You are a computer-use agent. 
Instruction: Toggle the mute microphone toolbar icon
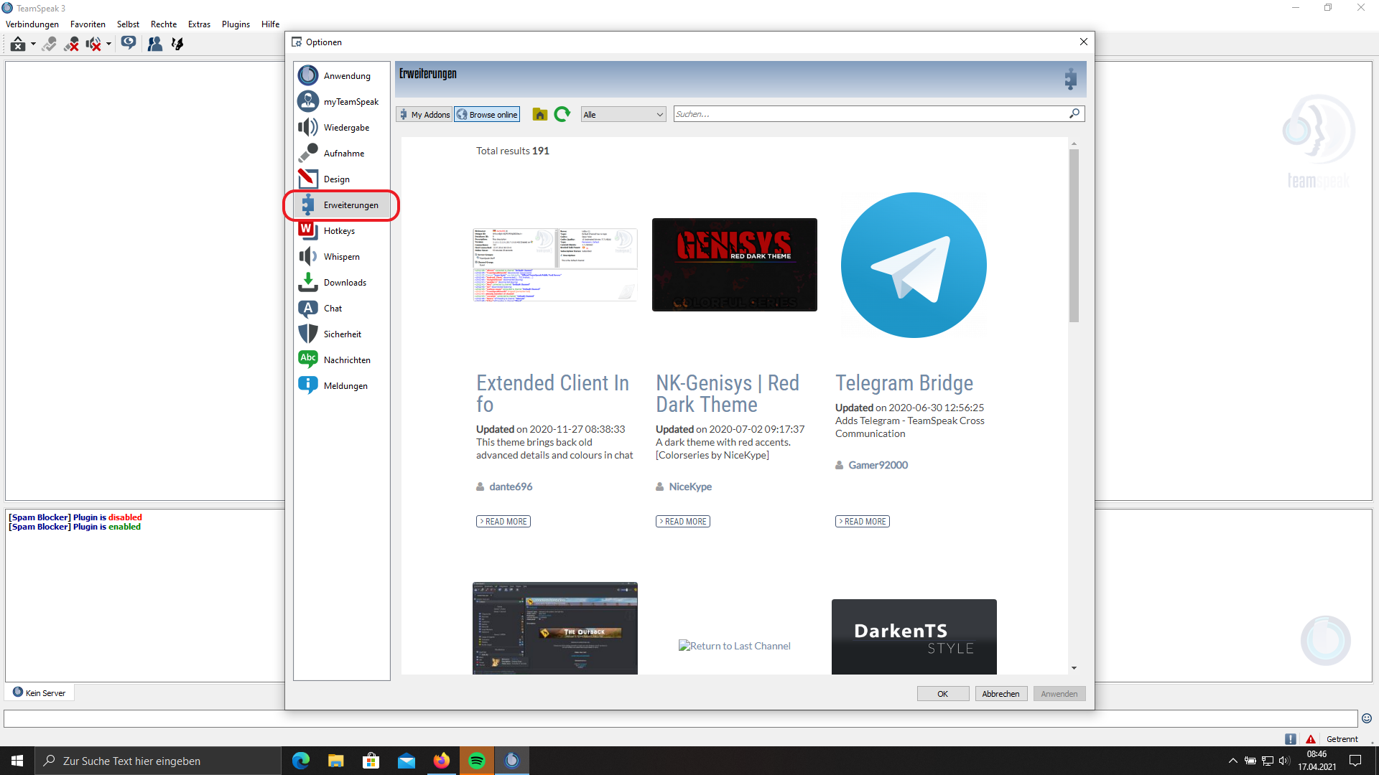[x=71, y=44]
